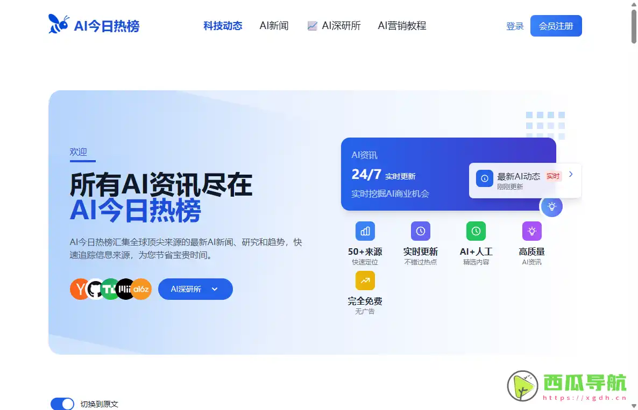Open the chevron arrow on 最新AI动态 card
The height and width of the screenshot is (410, 638).
tap(571, 174)
